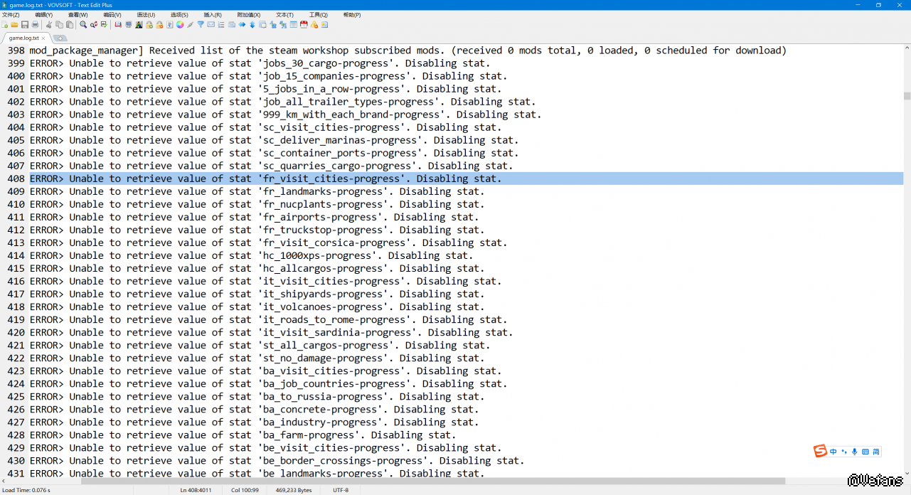Click the 'hc_1000xps-progress' line
This screenshot has height=495, width=911.
point(252,255)
